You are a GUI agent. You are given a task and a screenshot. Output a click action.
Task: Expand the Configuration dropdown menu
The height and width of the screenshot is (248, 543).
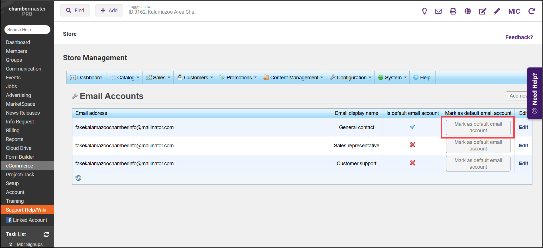(x=351, y=78)
